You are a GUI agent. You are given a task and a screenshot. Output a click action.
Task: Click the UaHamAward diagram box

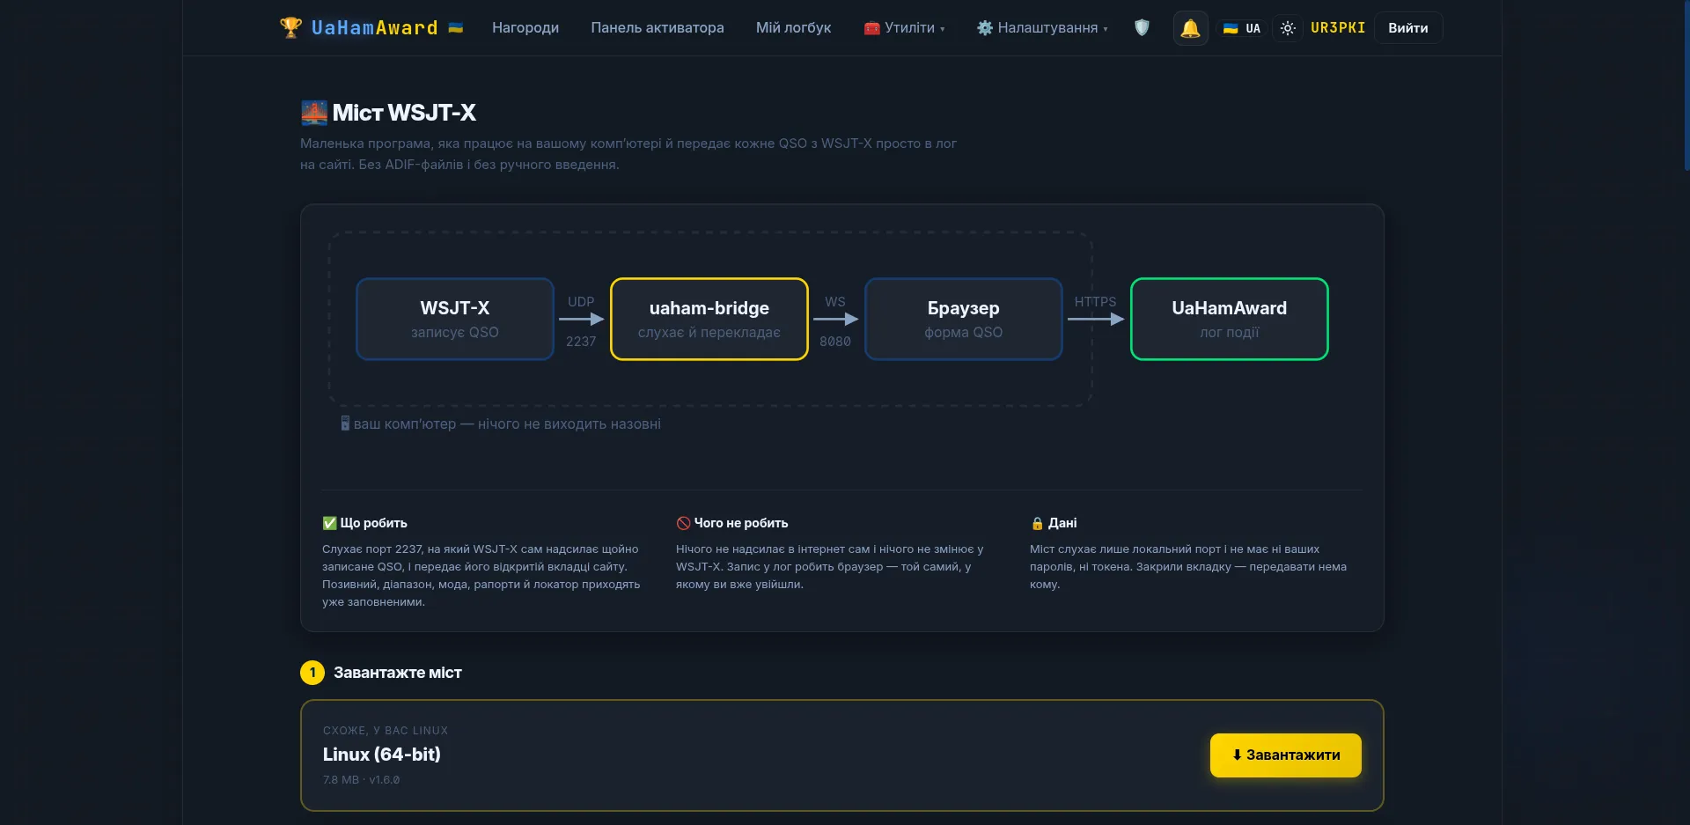coord(1230,319)
